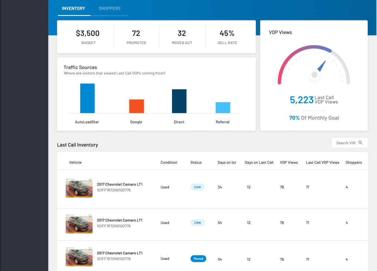The width and height of the screenshot is (377, 271).
Task: Click the dark blue Direct bar
Action: click(x=179, y=101)
